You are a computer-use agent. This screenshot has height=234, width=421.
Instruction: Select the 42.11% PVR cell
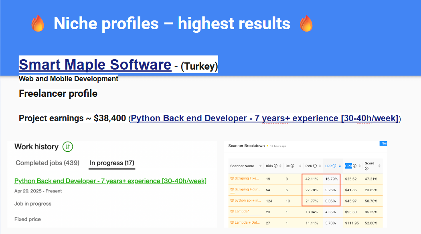coord(312,179)
